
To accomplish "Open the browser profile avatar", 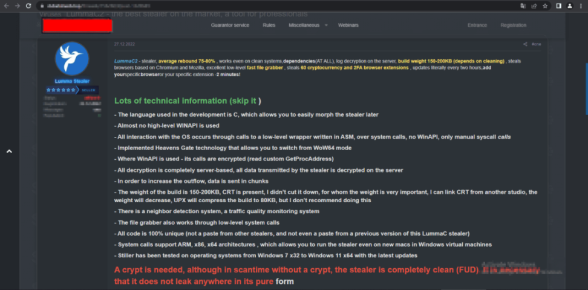I will (x=570, y=6).
